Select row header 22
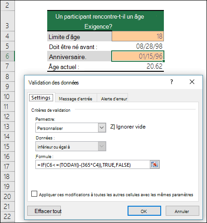Image resolution: width=207 pixels, height=223 pixels. [7, 217]
